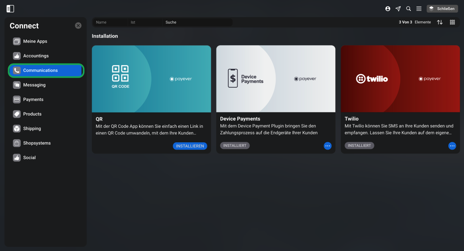The height and width of the screenshot is (251, 464).
Task: Go to Products category
Action: (x=46, y=114)
